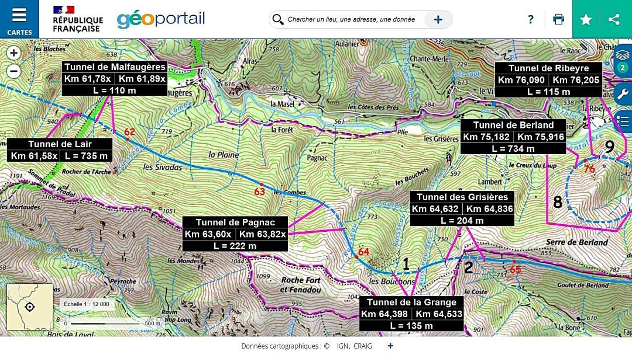Click the Tunnel de Pagnac label
Image resolution: width=632 pixels, height=355 pixels.
[235, 222]
